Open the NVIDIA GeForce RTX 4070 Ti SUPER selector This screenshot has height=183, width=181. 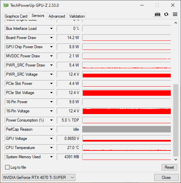pyautogui.click(x=39, y=178)
